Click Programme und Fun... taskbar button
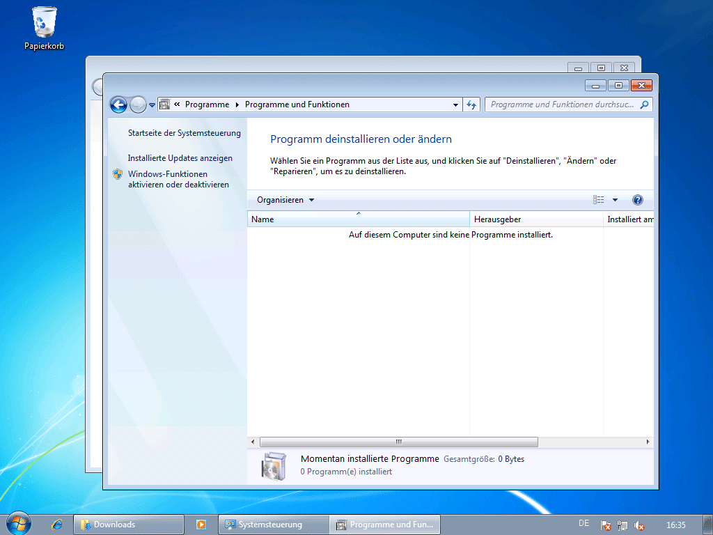The image size is (713, 535). 385,525
